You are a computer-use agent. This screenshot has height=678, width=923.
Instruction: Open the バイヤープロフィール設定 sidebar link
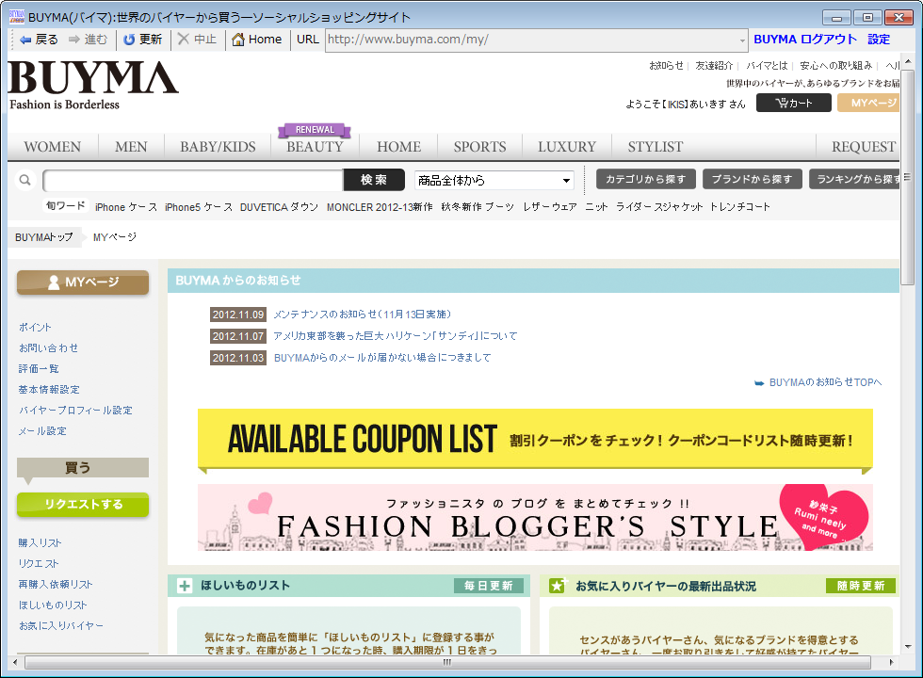pos(75,411)
